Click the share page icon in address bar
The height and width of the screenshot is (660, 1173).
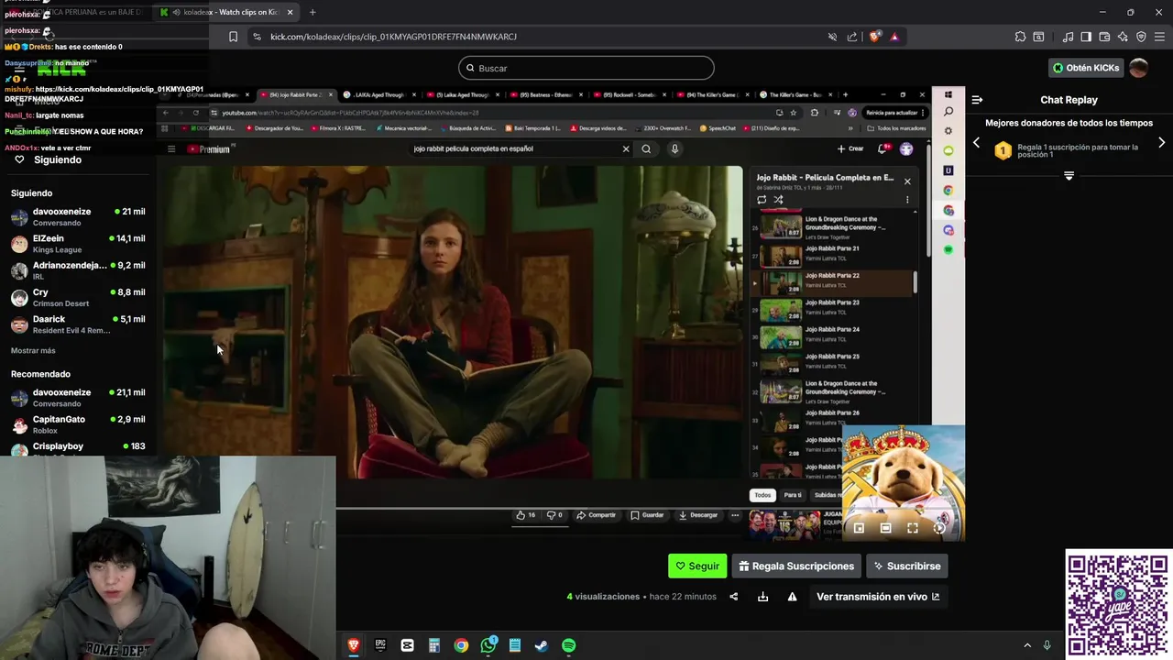coord(852,37)
